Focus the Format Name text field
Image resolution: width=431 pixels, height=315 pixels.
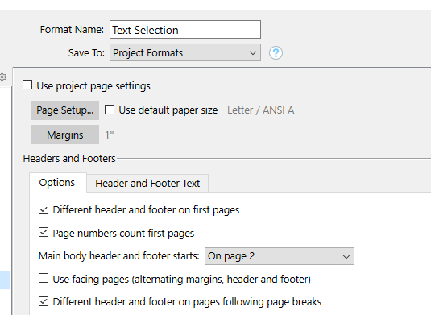(185, 30)
